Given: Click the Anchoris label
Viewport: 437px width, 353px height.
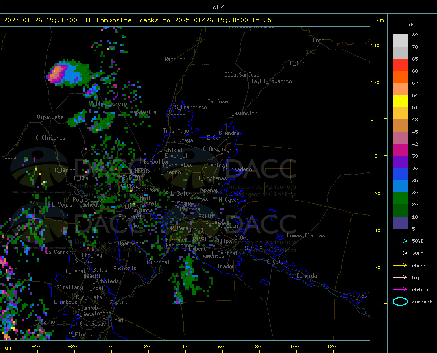Looking at the screenshot, I should click(125, 268).
